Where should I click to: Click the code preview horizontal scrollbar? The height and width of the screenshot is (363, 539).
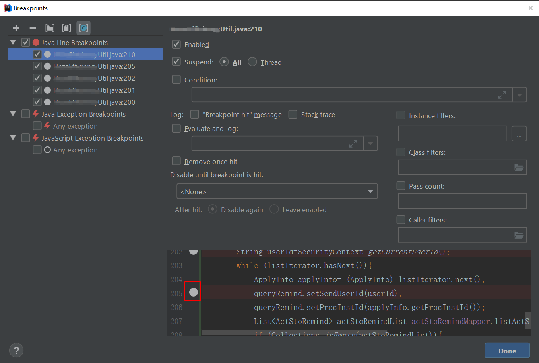[x=294, y=332]
